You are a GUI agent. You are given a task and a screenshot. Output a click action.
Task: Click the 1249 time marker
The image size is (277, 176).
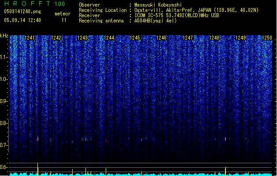[x=240, y=38]
